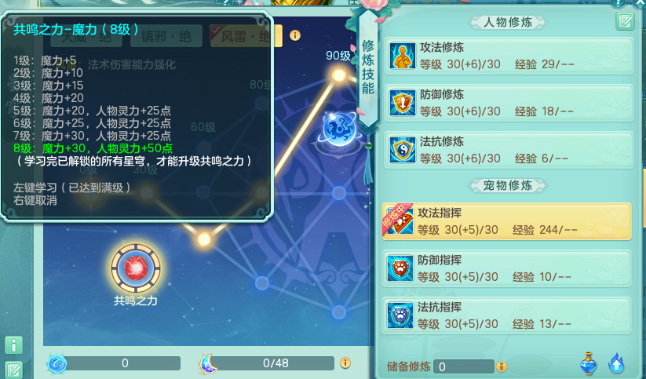
Task: Switch to the 镇邪·绝 tab
Action: pos(166,36)
